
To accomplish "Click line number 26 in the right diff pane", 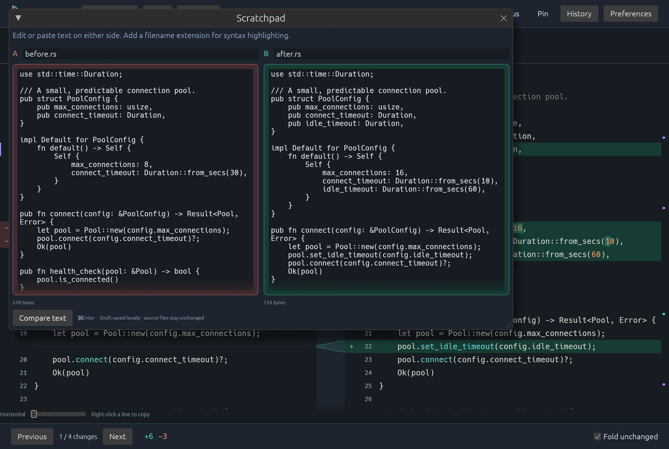I will (x=368, y=399).
